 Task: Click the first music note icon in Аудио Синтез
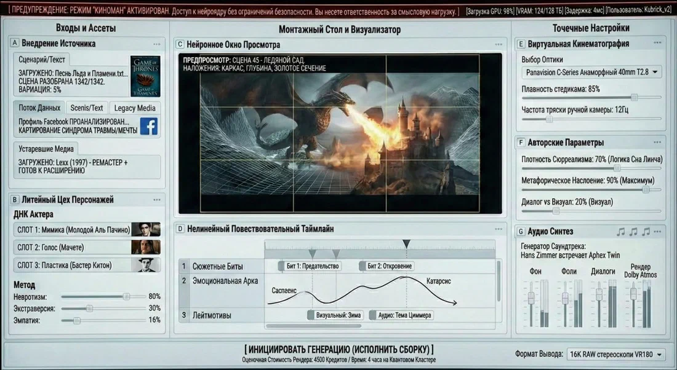point(621,232)
